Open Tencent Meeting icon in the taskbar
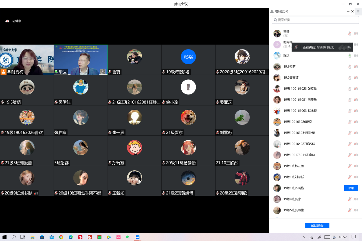This screenshot has width=362, height=241. [137, 237]
